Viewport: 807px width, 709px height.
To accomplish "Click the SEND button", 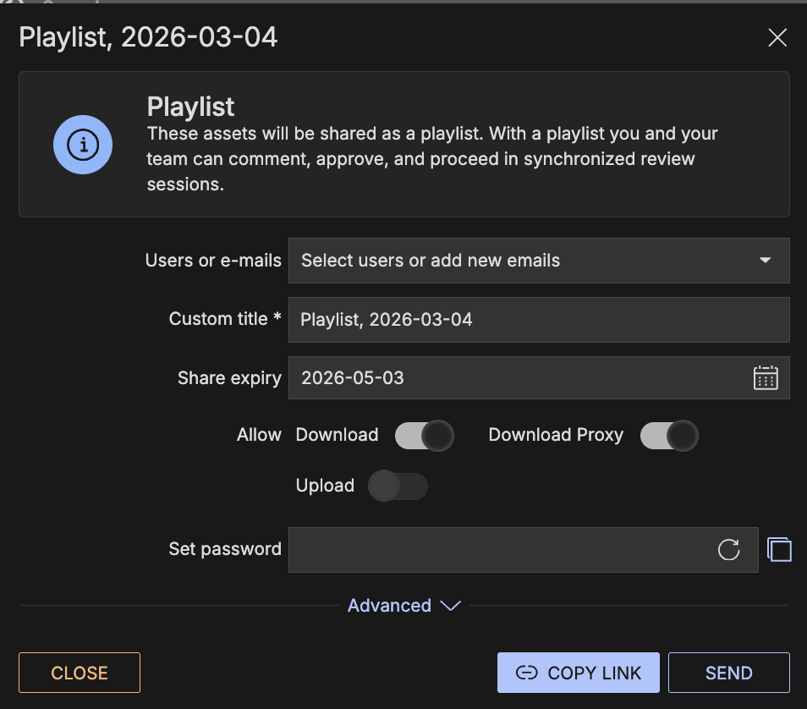I will [x=728, y=673].
